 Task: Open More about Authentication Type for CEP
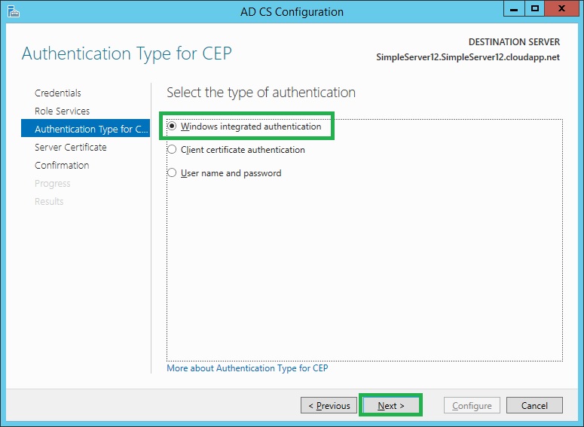click(247, 369)
